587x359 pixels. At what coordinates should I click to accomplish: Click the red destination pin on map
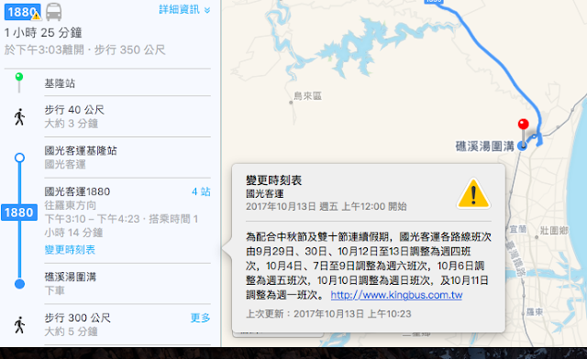[524, 125]
